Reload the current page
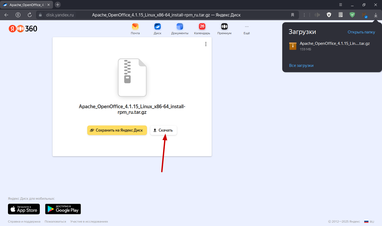The image size is (382, 226). click(30, 15)
